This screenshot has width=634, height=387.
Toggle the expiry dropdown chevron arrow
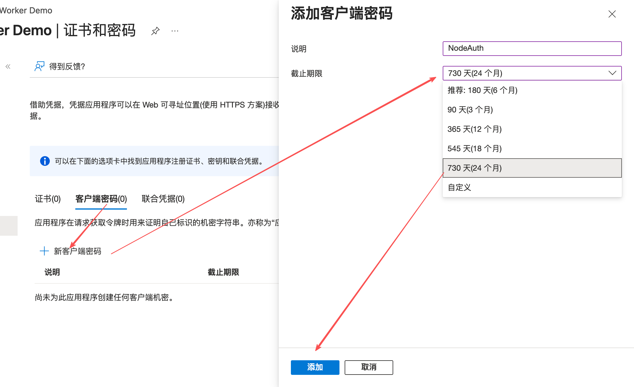pyautogui.click(x=612, y=73)
